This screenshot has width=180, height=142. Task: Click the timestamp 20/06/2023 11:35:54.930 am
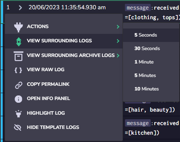point(67,7)
